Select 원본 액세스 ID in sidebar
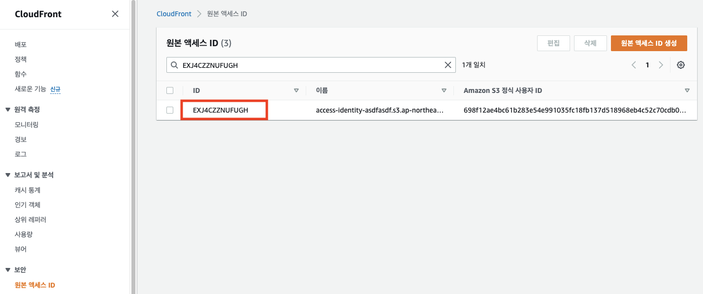This screenshot has width=703, height=294. pos(35,285)
